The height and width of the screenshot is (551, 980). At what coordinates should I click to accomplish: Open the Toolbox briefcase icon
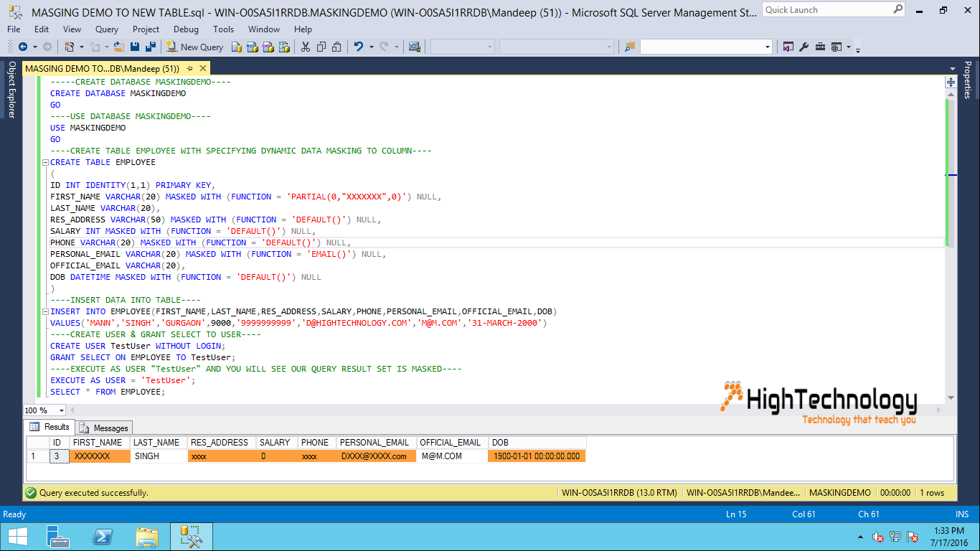click(819, 47)
